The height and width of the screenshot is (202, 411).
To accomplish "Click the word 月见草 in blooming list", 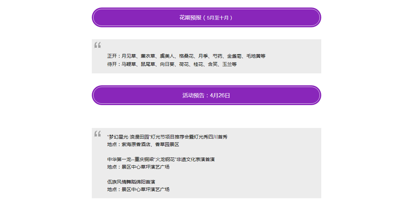I will (x=129, y=56).
